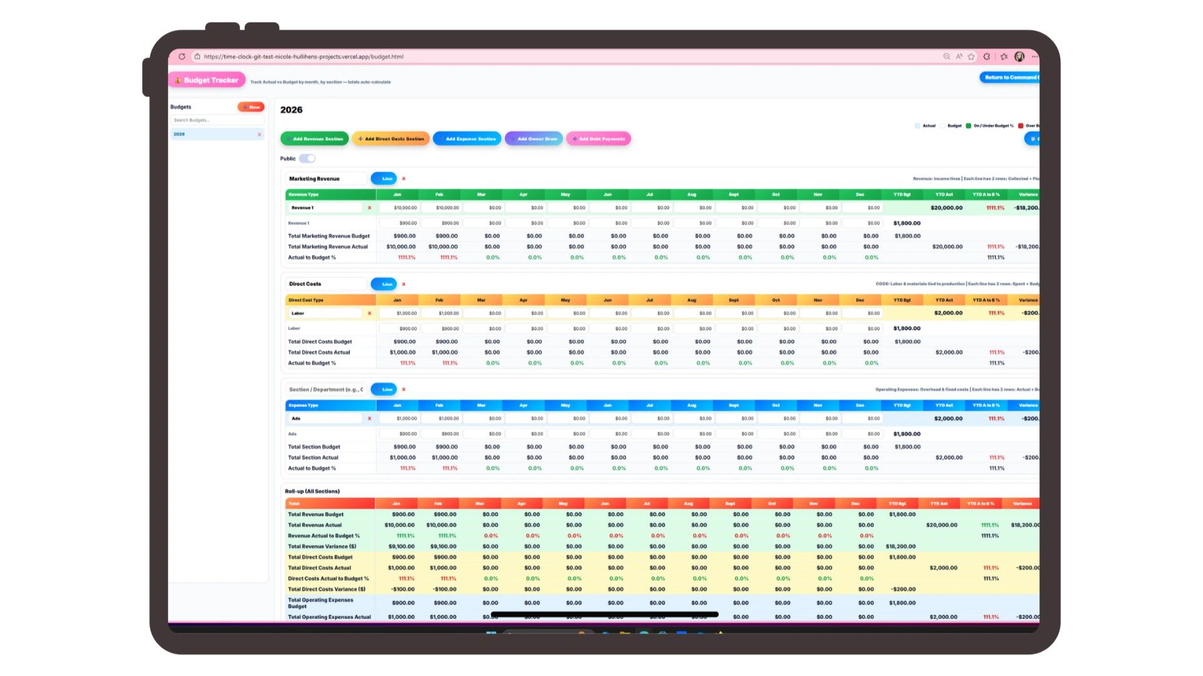
Task: Delete the unnamed expense section
Action: click(x=404, y=389)
